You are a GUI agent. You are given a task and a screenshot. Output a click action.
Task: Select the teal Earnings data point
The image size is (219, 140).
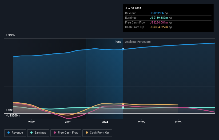tap(123, 108)
